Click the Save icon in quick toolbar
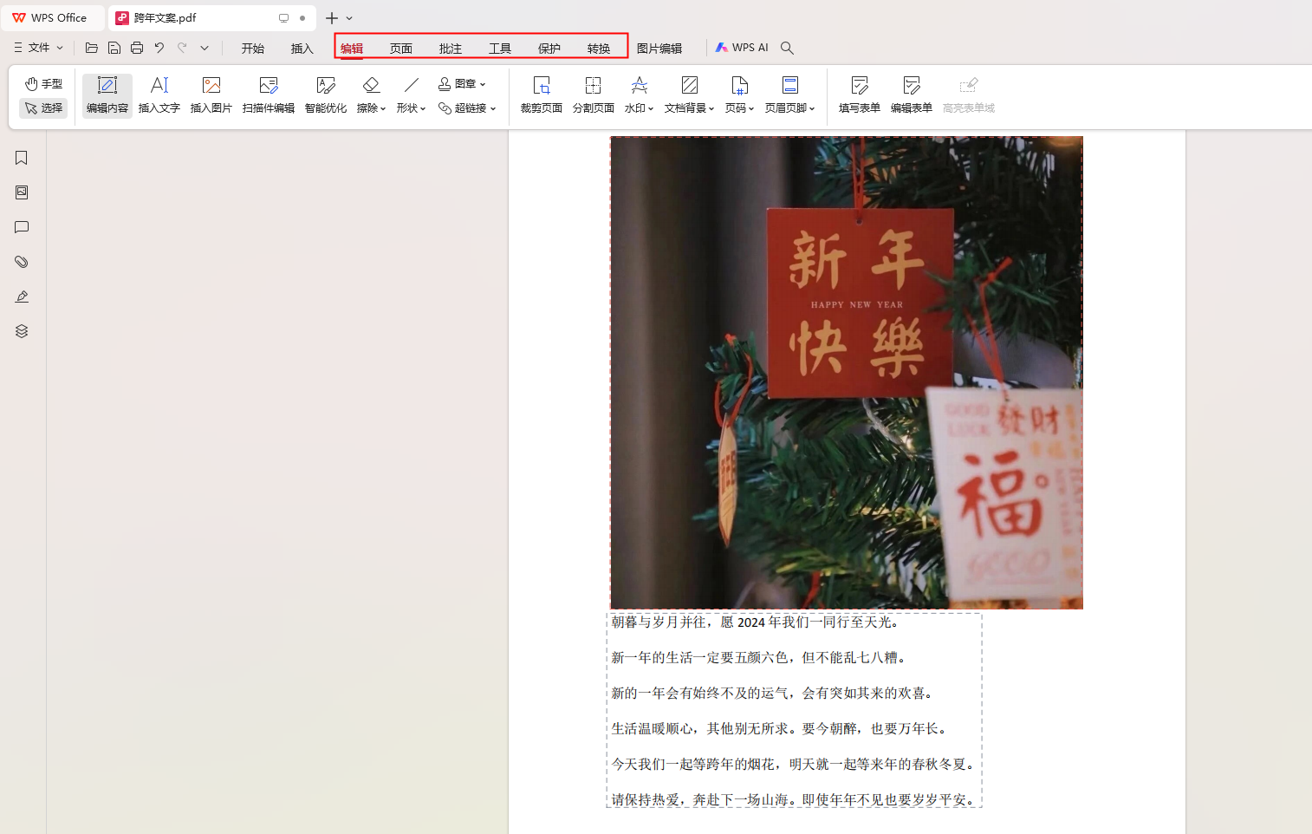 (x=114, y=48)
